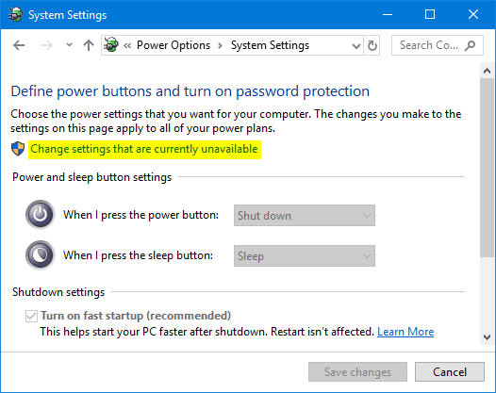
Task: Click the search magnifier icon
Action: [x=470, y=45]
